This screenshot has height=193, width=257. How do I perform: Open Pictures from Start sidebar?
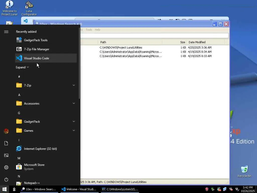click(x=6, y=155)
